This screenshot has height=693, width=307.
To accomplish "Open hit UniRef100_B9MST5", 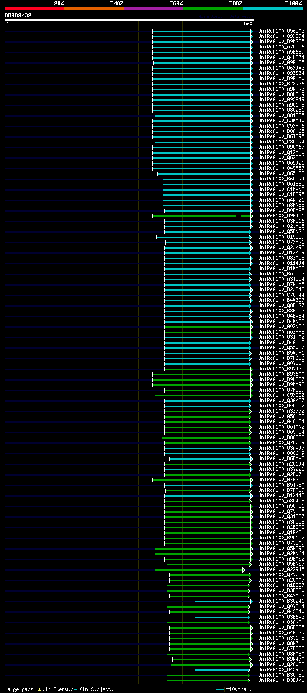I will pyautogui.click(x=281, y=42).
